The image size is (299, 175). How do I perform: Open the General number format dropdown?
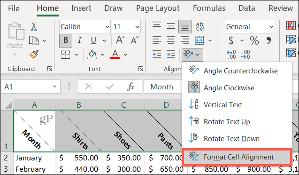pos(271,27)
